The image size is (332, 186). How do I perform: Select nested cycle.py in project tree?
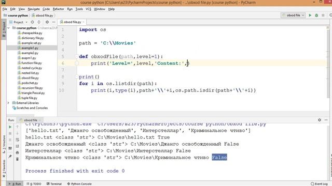click(x=32, y=68)
